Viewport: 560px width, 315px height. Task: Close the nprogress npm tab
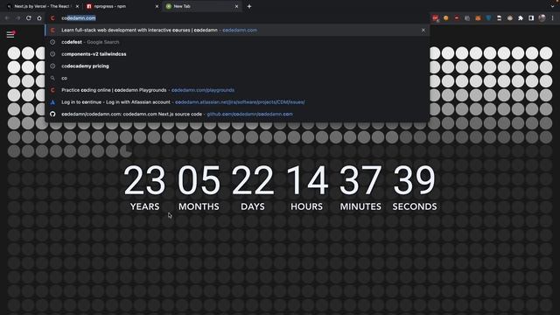[x=157, y=6]
